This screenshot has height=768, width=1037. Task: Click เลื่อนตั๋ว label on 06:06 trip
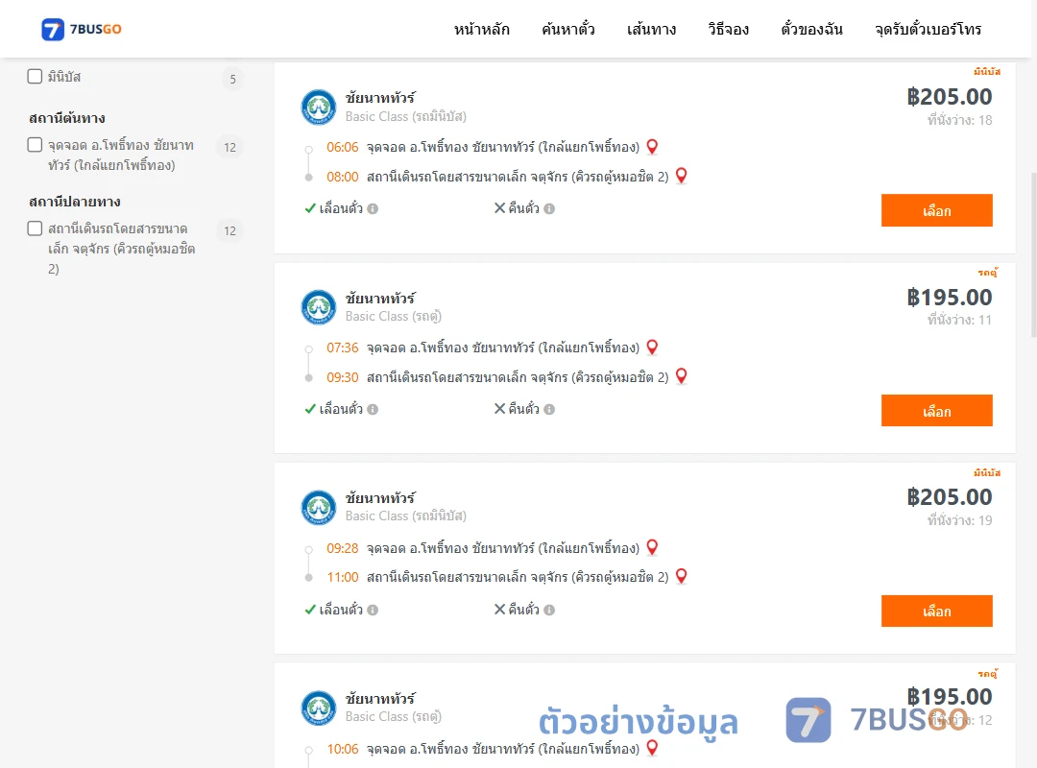341,208
